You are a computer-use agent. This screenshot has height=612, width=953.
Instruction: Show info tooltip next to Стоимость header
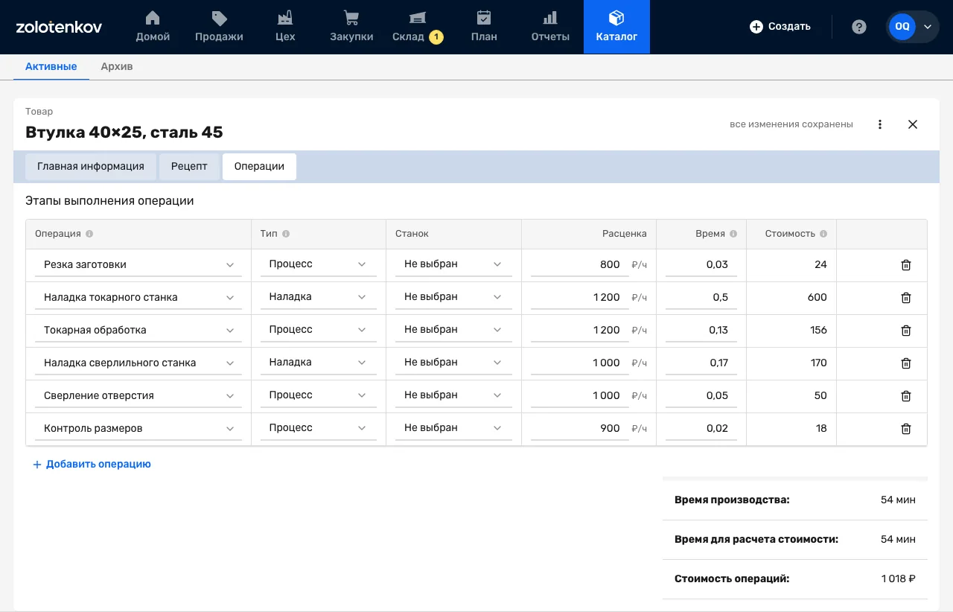pyautogui.click(x=823, y=234)
